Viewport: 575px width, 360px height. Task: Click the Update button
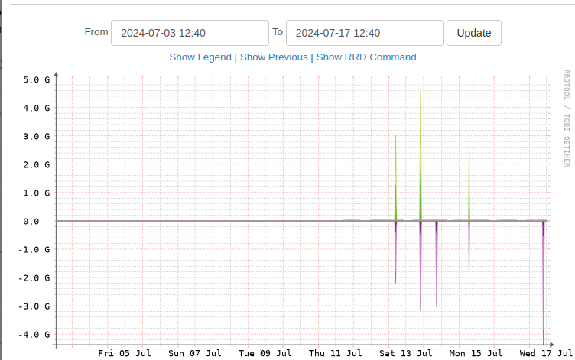tap(474, 33)
